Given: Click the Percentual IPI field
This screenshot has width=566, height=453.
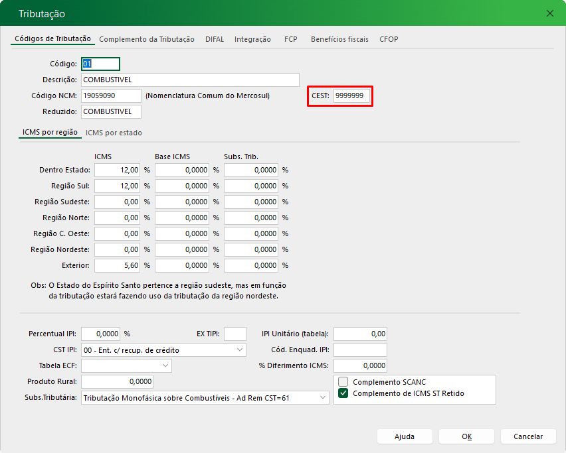Looking at the screenshot, I should coord(101,334).
